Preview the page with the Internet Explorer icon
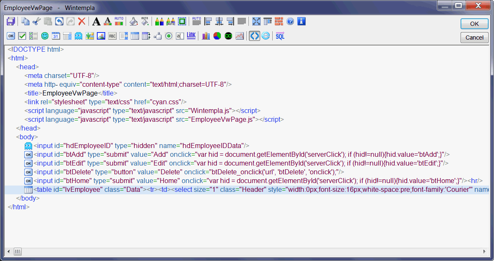This screenshot has height=261, width=494. coord(266,36)
